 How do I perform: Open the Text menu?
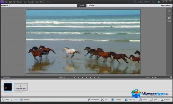click(x=25, y=2)
